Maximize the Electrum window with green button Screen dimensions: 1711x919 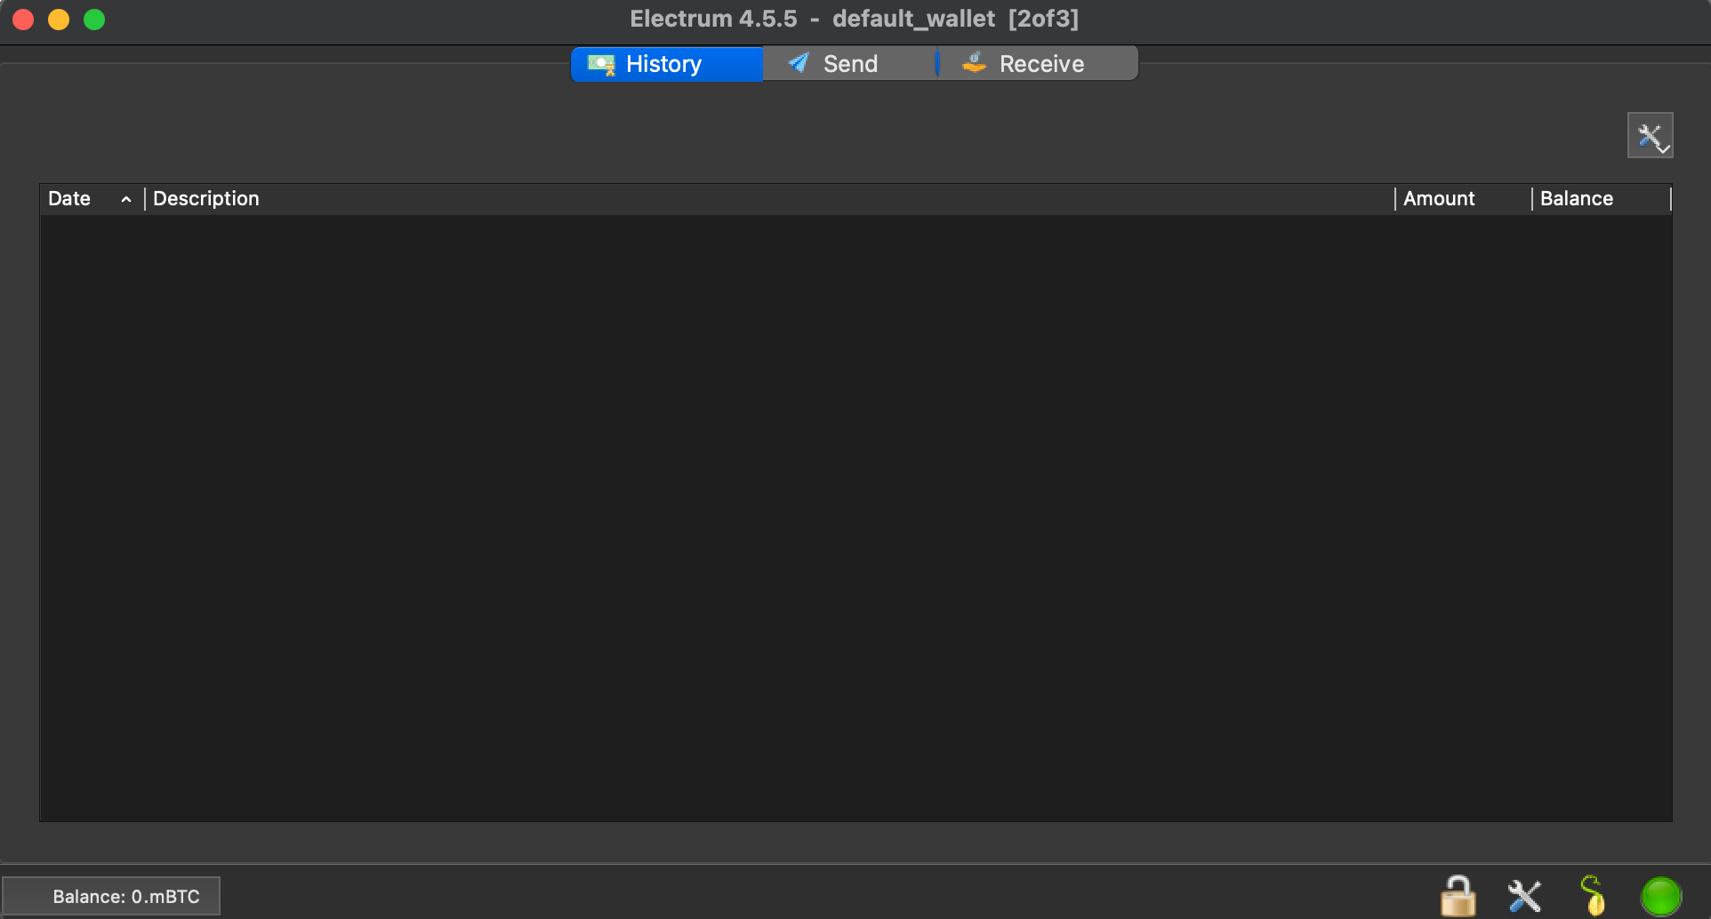[94, 20]
